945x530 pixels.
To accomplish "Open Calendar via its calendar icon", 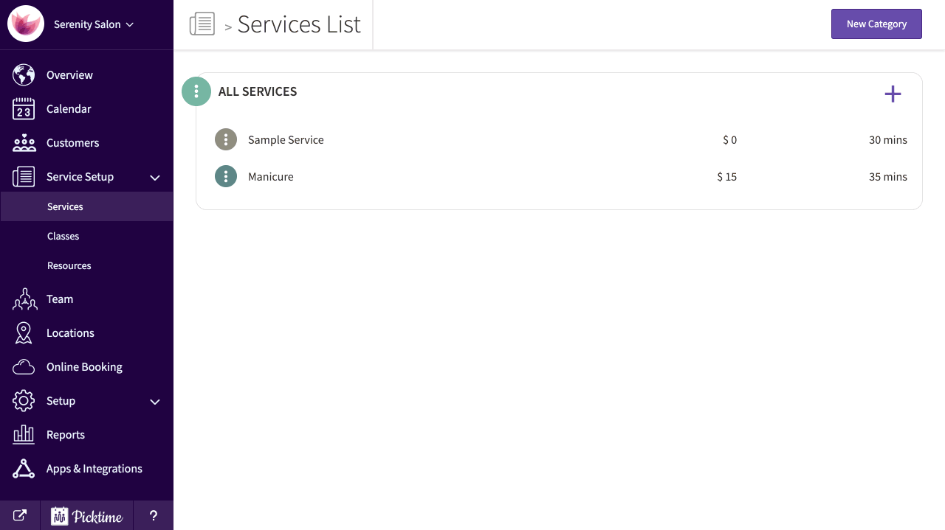I will 24,109.
